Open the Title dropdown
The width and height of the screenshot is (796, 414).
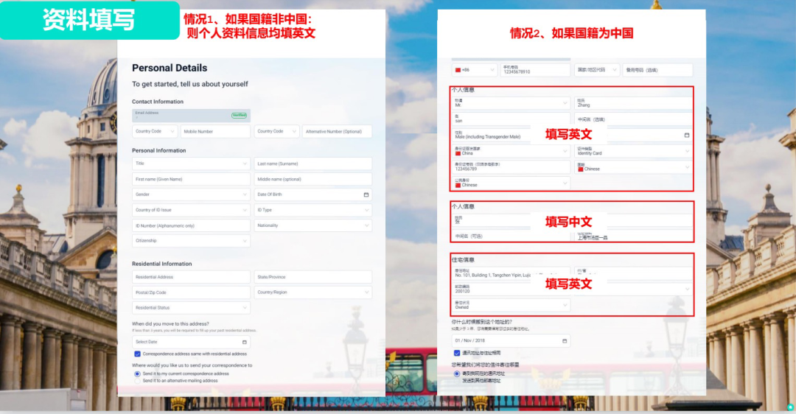(x=191, y=164)
